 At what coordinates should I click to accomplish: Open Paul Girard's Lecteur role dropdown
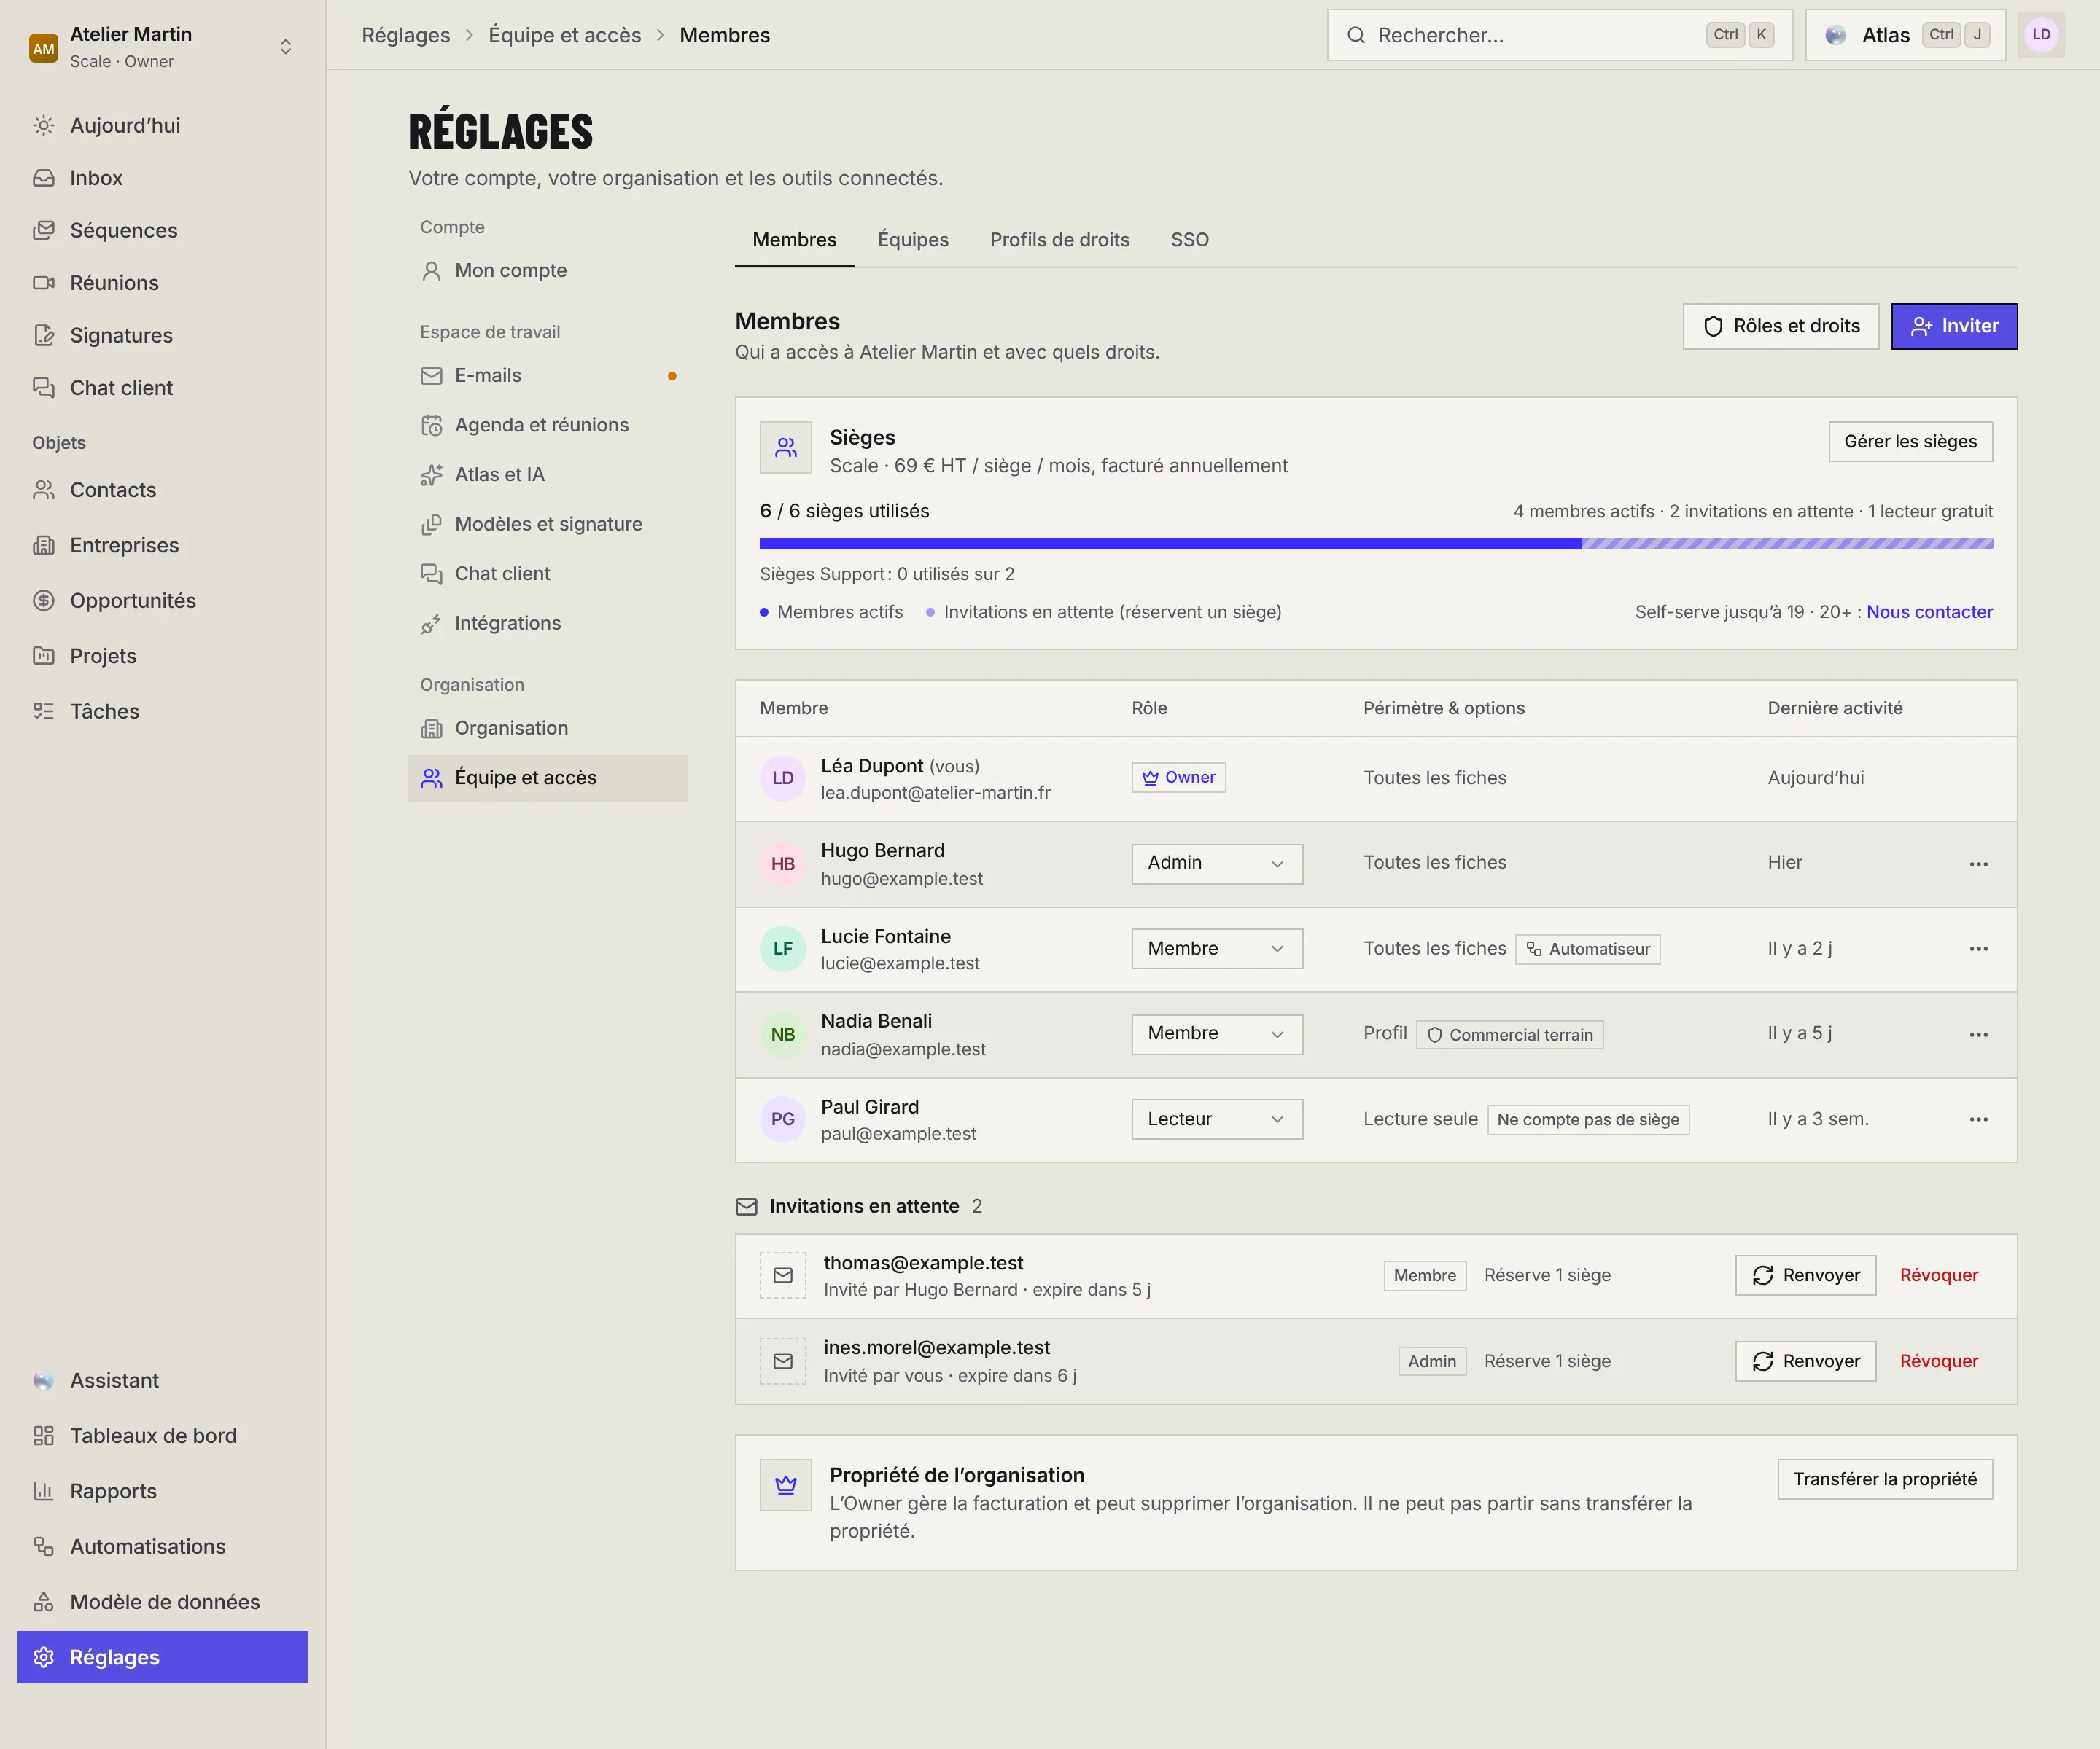(1217, 1119)
